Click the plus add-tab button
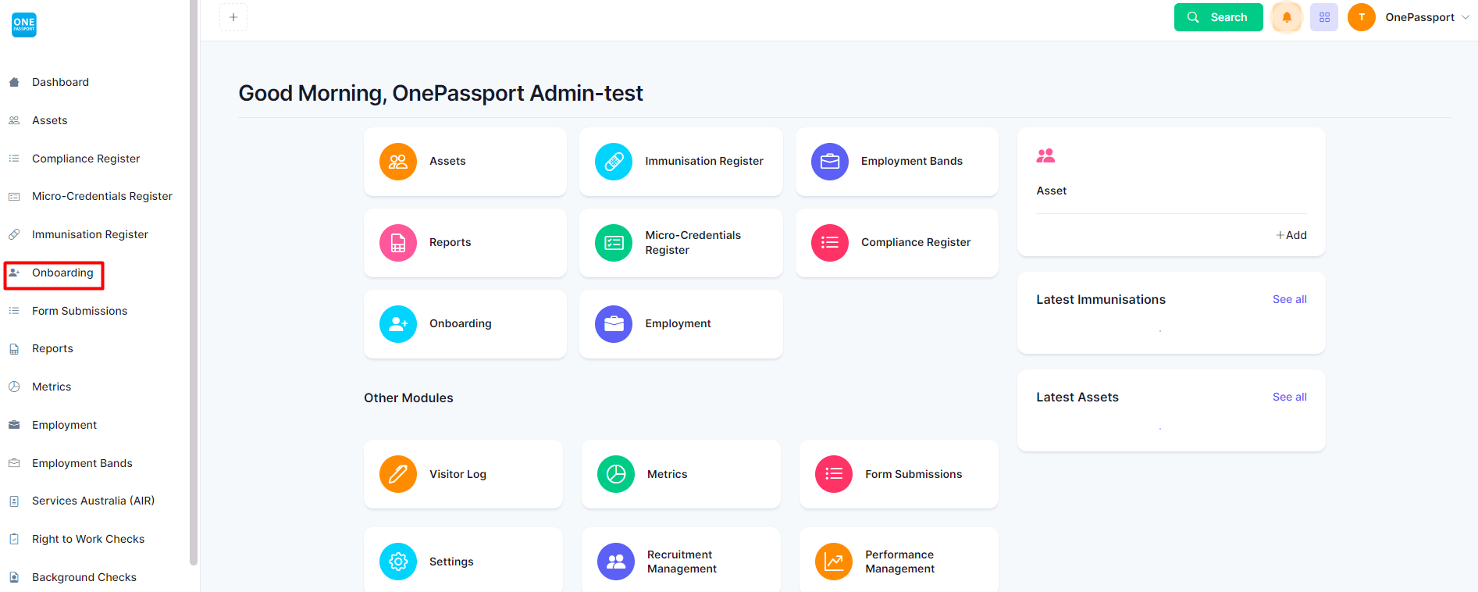This screenshot has width=1478, height=592. pyautogui.click(x=233, y=17)
